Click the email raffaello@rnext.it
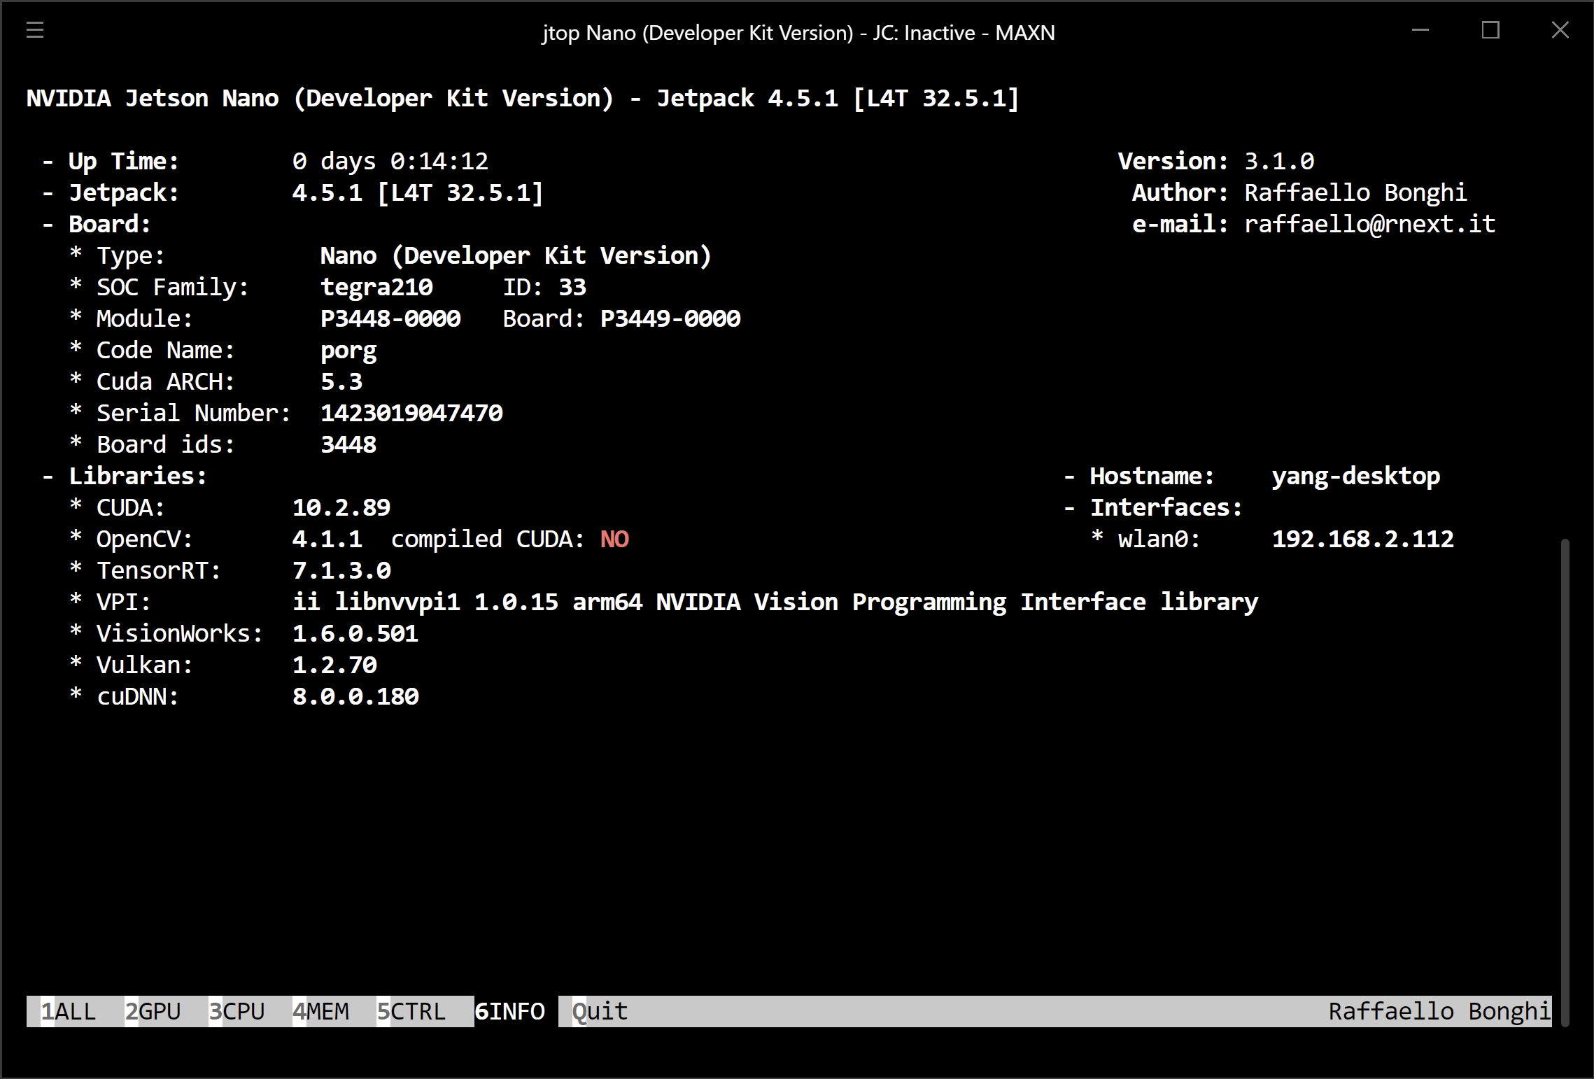1594x1079 pixels. click(1370, 224)
